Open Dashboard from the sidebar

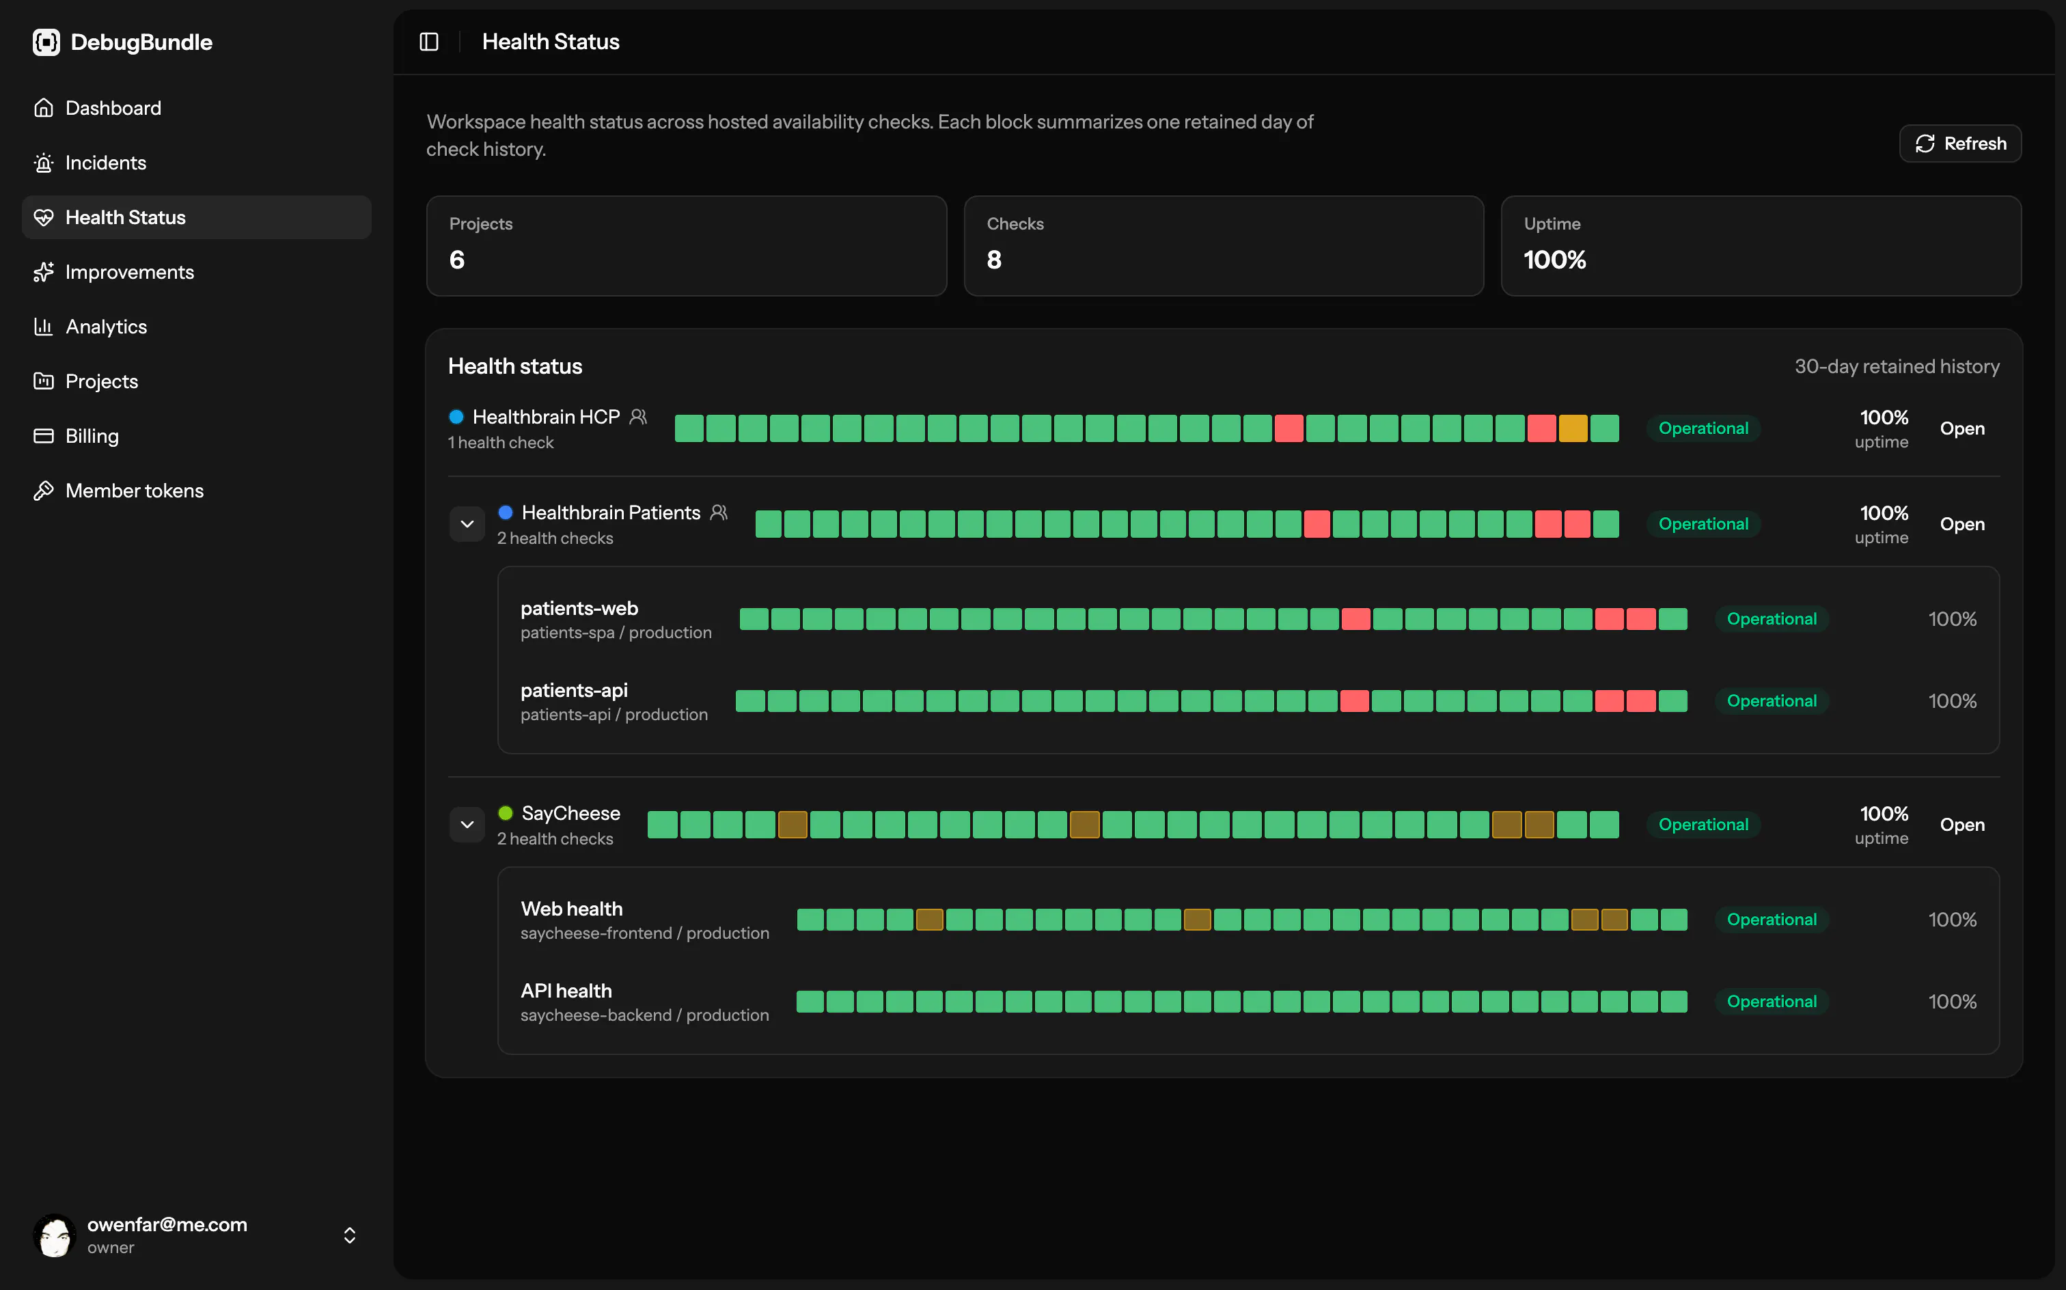point(196,109)
